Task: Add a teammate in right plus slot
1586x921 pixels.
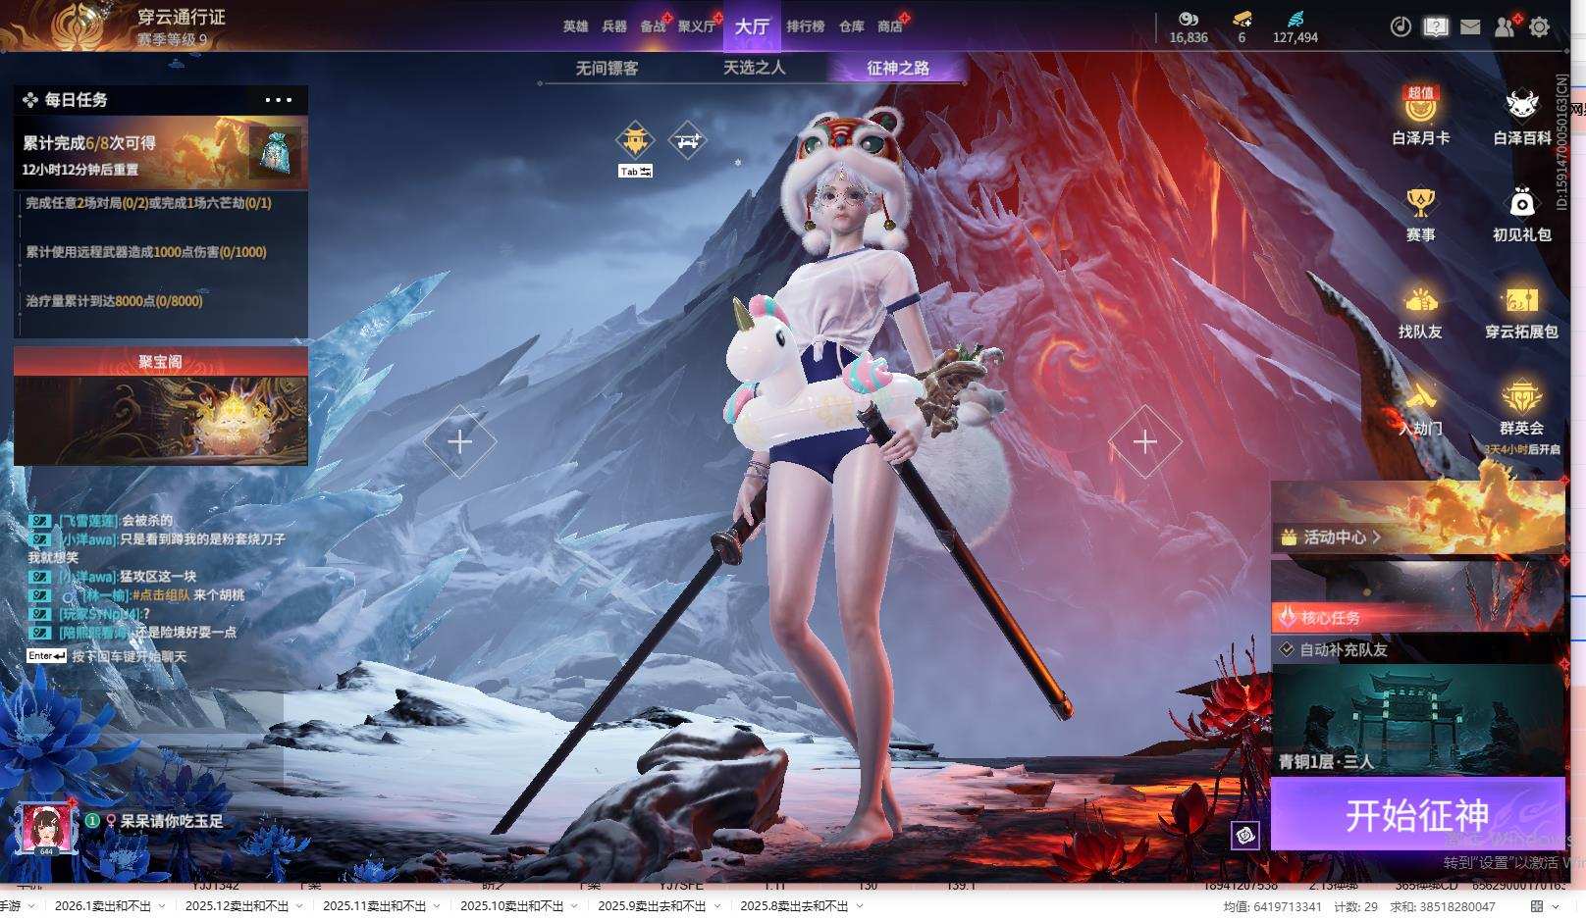Action: tap(1144, 441)
